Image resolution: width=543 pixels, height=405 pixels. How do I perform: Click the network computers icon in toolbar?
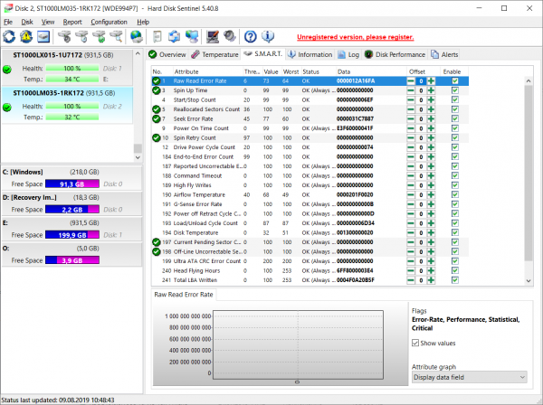pyautogui.click(x=192, y=36)
